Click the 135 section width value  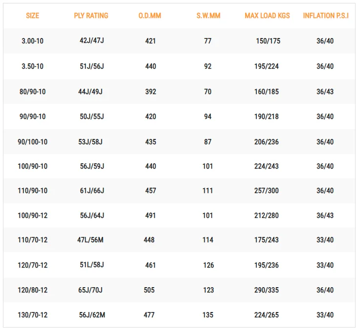coord(208,315)
